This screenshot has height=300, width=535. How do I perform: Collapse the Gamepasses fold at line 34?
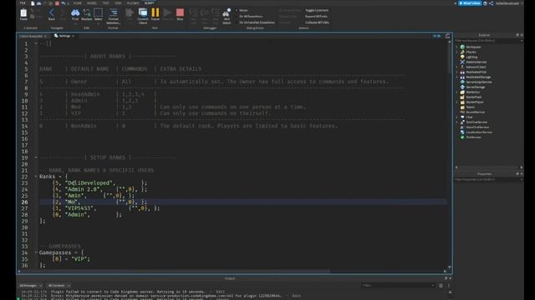point(36,252)
